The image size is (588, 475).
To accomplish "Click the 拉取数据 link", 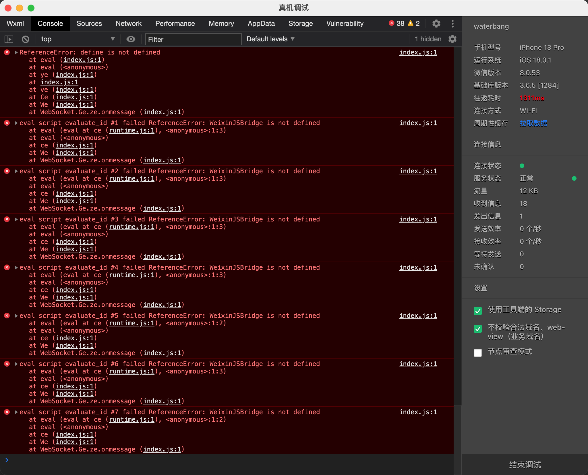I will click(x=533, y=123).
